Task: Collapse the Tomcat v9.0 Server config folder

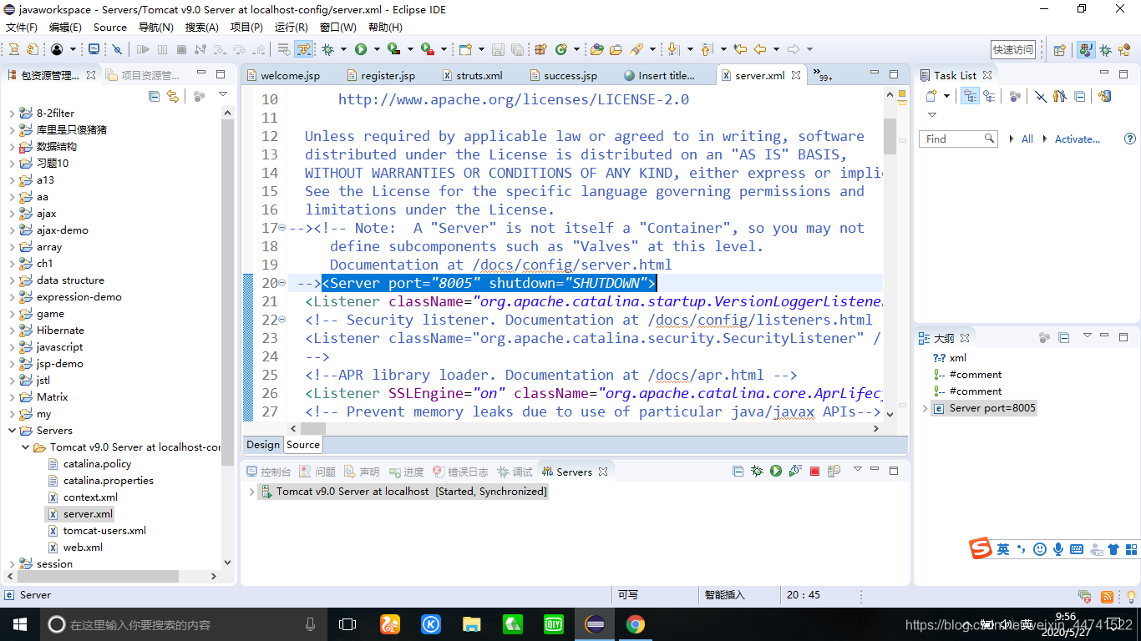Action: point(25,447)
